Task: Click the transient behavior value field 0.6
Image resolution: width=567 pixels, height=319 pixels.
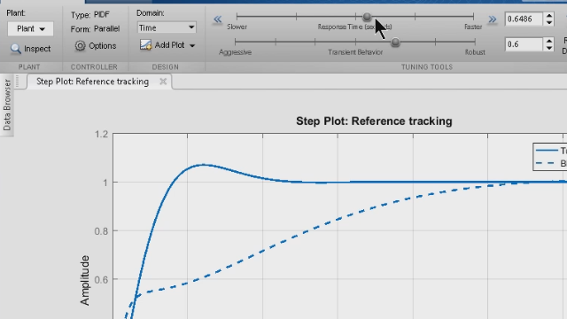Action: tap(524, 44)
